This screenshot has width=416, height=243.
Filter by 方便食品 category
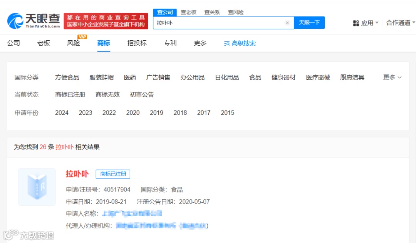pyautogui.click(x=67, y=78)
